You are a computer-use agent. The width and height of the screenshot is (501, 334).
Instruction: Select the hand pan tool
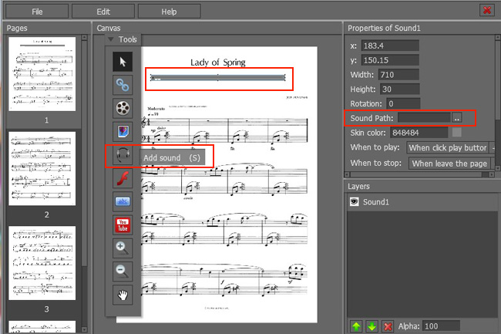pos(123,295)
